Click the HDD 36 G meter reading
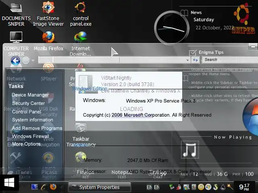Image resolution: width=258 pixels, height=193 pixels. (216, 174)
